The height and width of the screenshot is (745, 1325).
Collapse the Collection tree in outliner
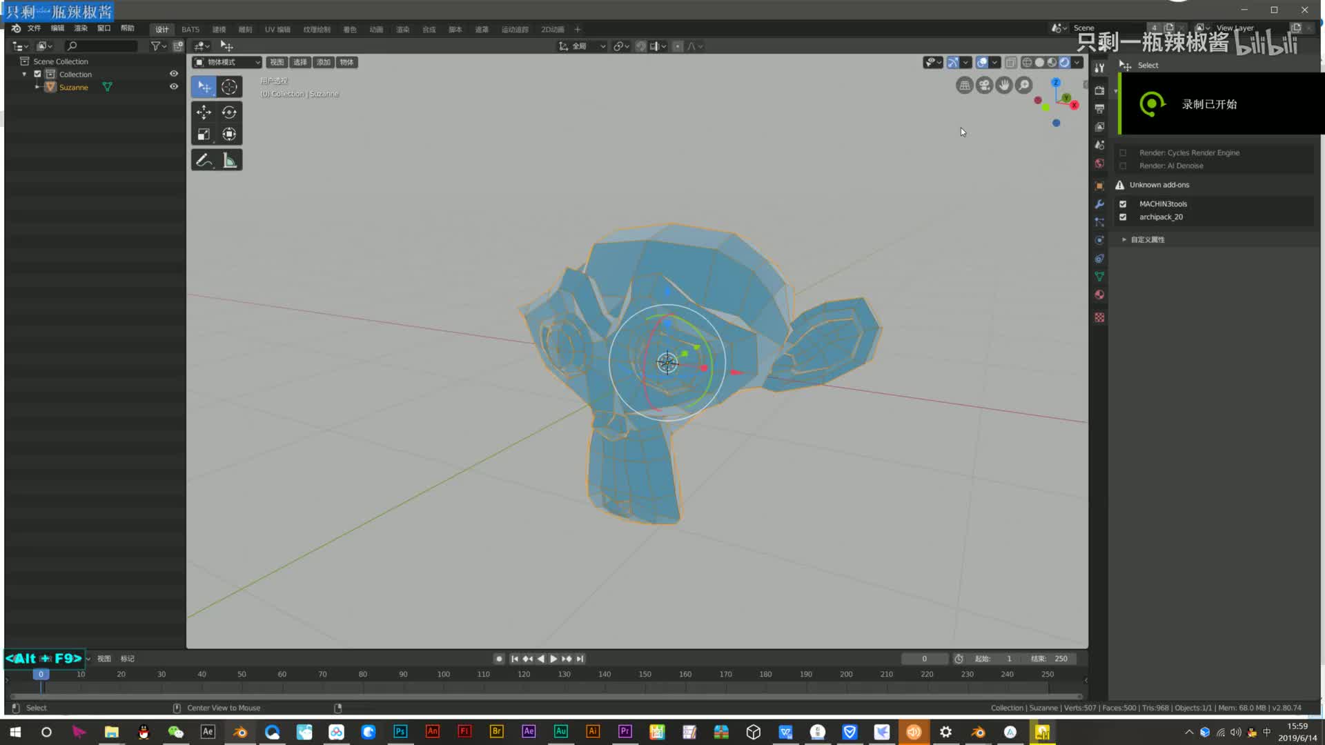[x=25, y=74]
